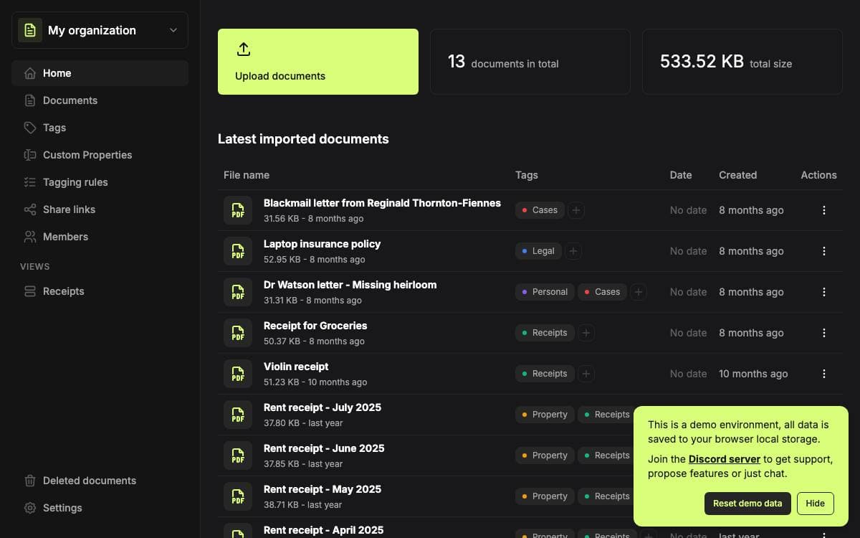Screen dimensions: 860x538
Task: Open the Discord server link
Action: tap(725, 459)
